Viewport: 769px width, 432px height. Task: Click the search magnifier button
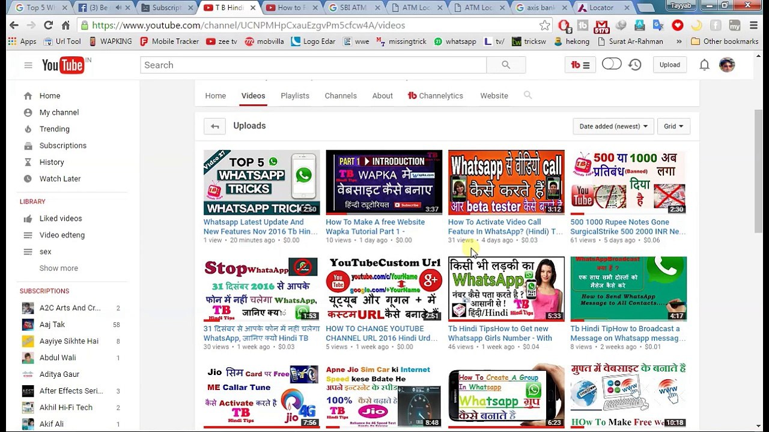click(506, 65)
